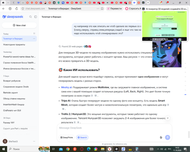This screenshot has width=190, height=152.
Task: Open the address bar three-dots menu
Action: coord(98,9)
